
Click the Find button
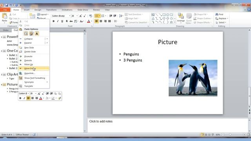(x=219, y=14)
